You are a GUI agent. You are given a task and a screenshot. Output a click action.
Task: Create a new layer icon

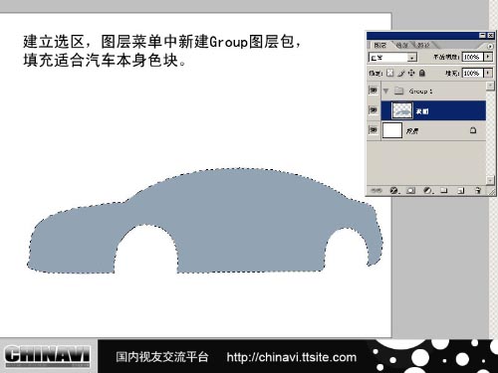tap(460, 191)
